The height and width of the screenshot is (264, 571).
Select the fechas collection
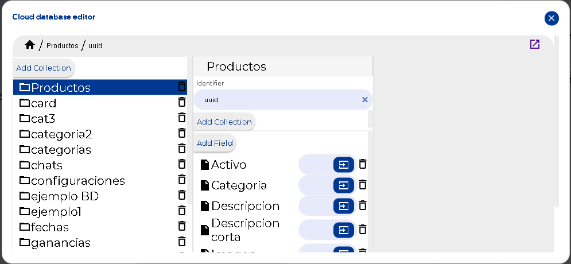coord(100,227)
